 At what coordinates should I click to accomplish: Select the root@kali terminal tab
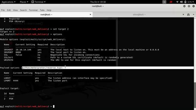tap(46, 15)
